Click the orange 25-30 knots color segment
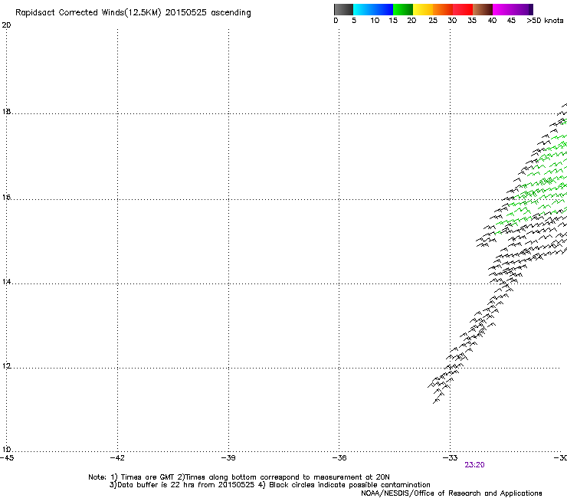 coord(443,9)
